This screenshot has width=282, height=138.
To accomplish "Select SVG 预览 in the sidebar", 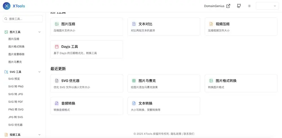I will 14,79.
